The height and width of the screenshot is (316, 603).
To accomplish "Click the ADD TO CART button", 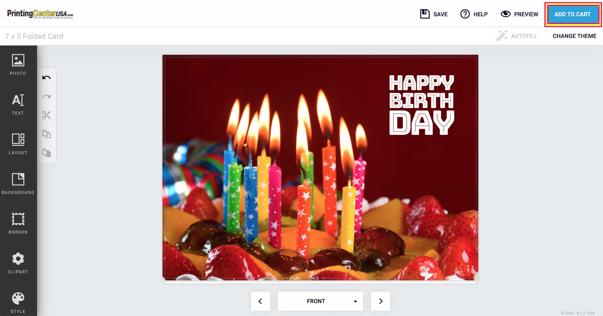I will [573, 14].
